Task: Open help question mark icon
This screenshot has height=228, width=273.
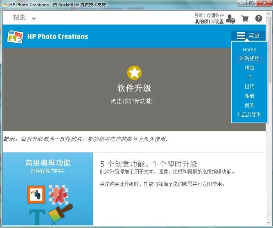Action: pos(259,18)
